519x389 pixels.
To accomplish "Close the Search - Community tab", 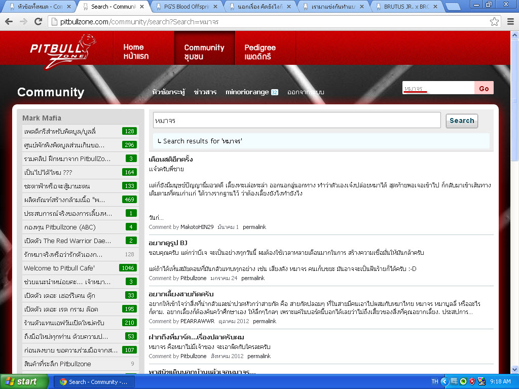I will click(x=142, y=7).
